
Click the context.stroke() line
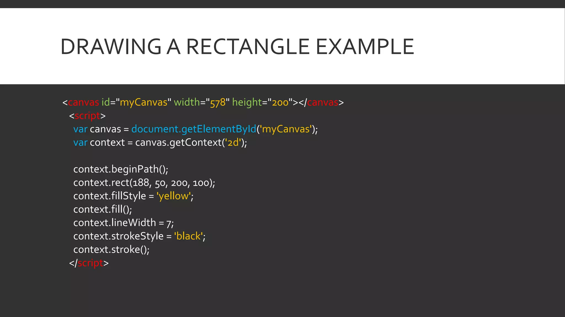(111, 250)
